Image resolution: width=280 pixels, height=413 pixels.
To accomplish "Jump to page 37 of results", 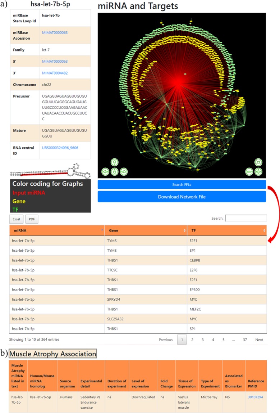I will 245,340.
